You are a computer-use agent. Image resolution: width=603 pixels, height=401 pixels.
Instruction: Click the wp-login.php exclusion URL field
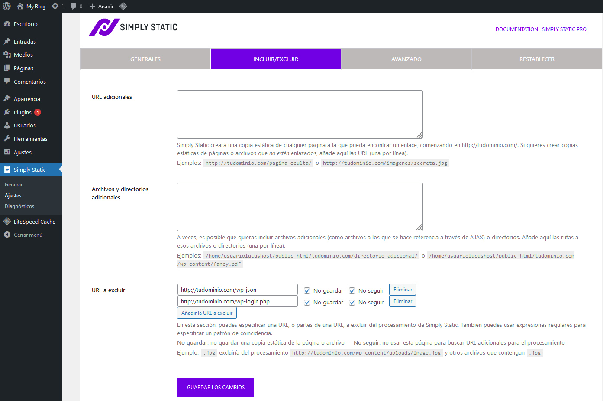click(238, 301)
